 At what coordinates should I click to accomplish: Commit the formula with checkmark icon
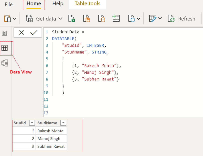click(x=34, y=32)
